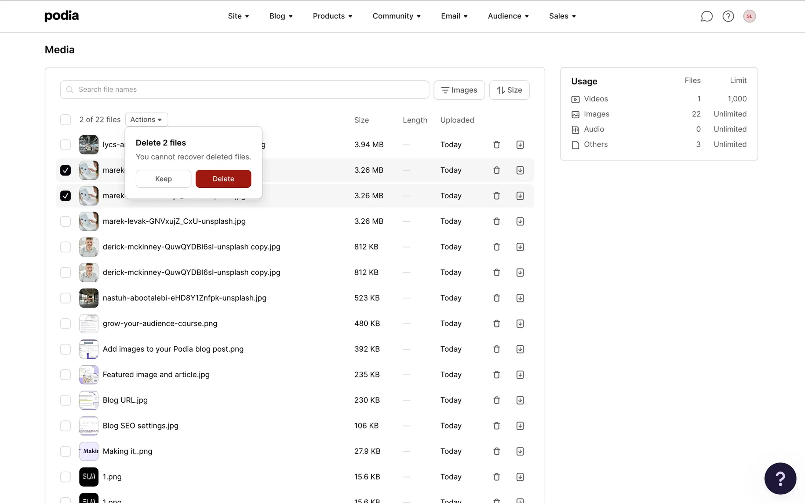Open the floating help widget button
This screenshot has height=503, width=805.
click(780, 478)
